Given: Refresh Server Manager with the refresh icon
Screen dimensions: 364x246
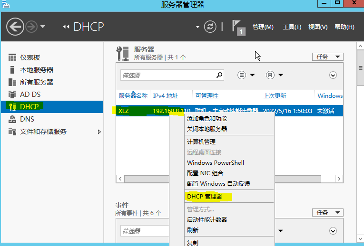Looking at the screenshot, I should point(210,27).
